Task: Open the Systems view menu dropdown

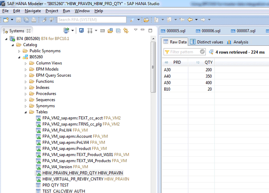Action: coord(135,30)
